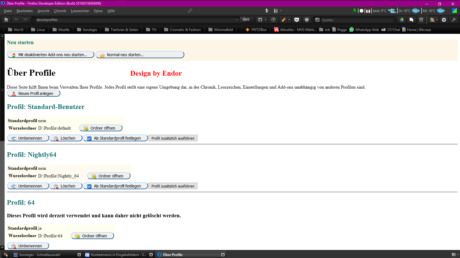Open the Google Drive toolbar icon
Image resolution: width=460 pixels, height=258 pixels.
tap(402, 20)
